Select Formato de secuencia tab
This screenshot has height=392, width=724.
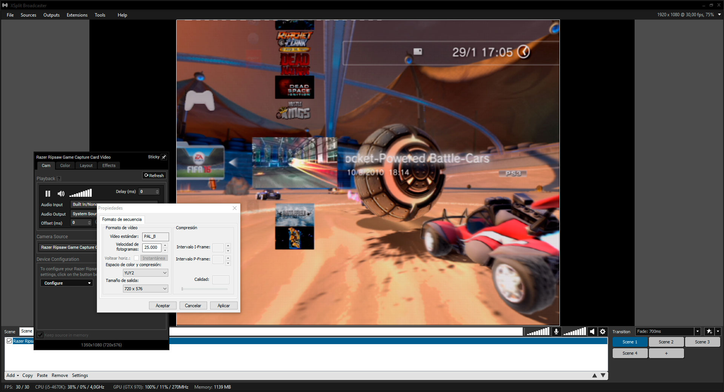click(x=122, y=219)
